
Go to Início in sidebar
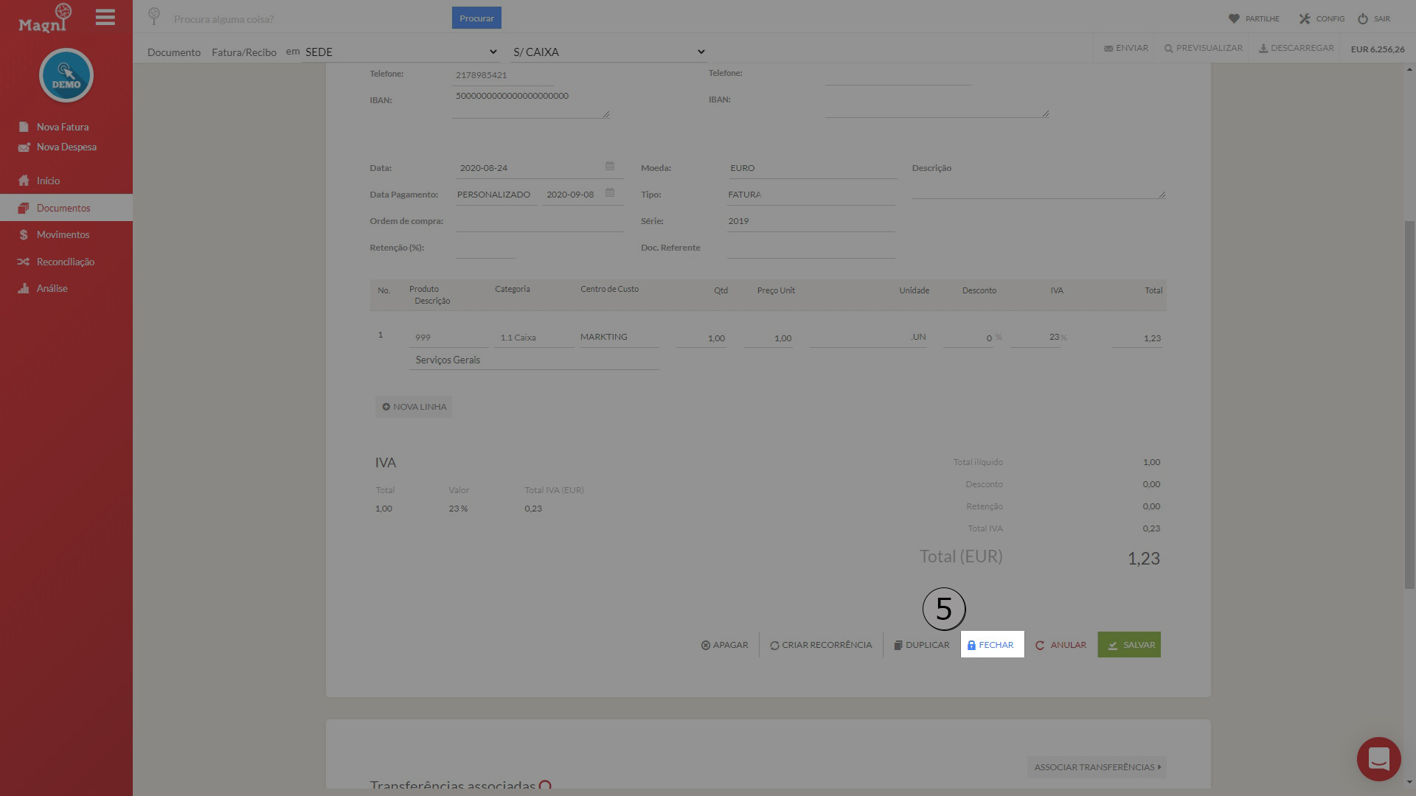[40, 181]
